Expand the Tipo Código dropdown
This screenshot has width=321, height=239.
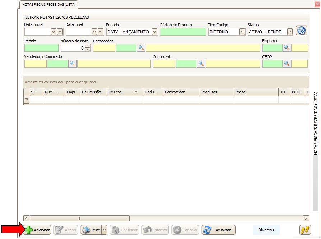coord(242,32)
